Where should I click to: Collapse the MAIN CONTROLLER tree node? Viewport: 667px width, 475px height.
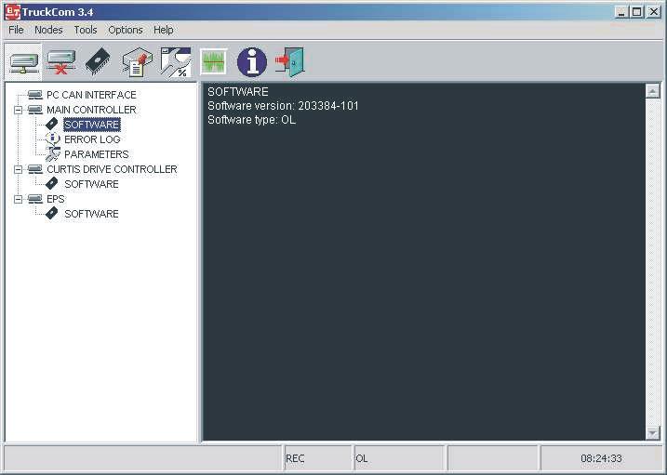coord(18,110)
